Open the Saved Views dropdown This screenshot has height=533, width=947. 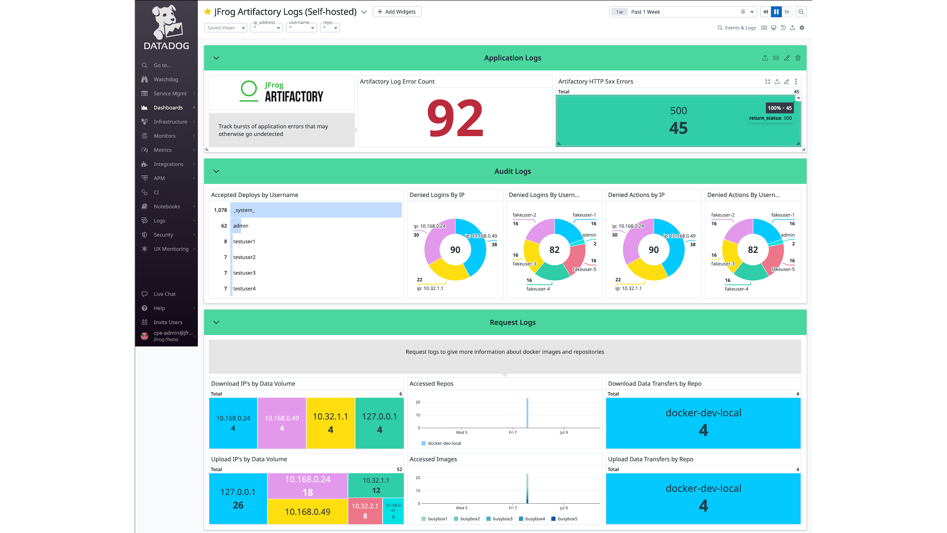[225, 28]
